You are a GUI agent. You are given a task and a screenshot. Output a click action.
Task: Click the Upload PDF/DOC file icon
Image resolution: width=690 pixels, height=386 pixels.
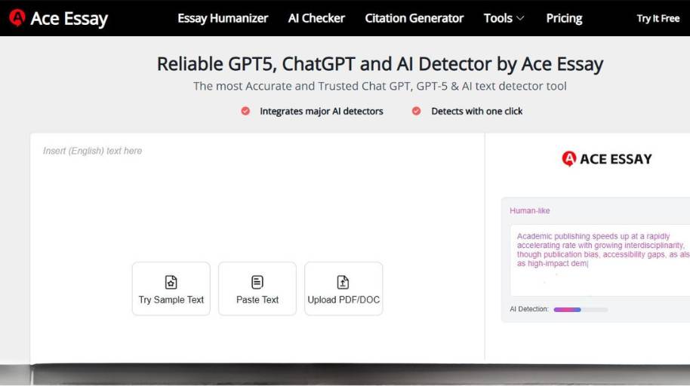[x=343, y=282]
